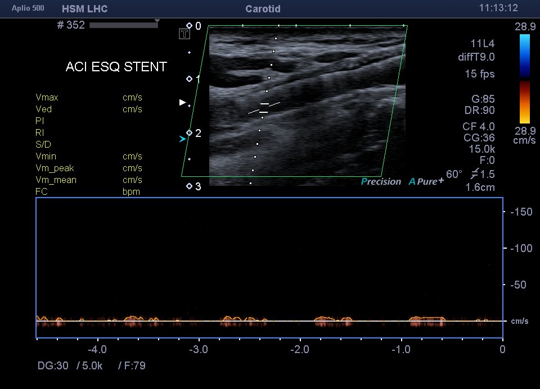This screenshot has width=540, height=389.
Task: Click the -100 velocity scale tick
Action: pyautogui.click(x=521, y=248)
